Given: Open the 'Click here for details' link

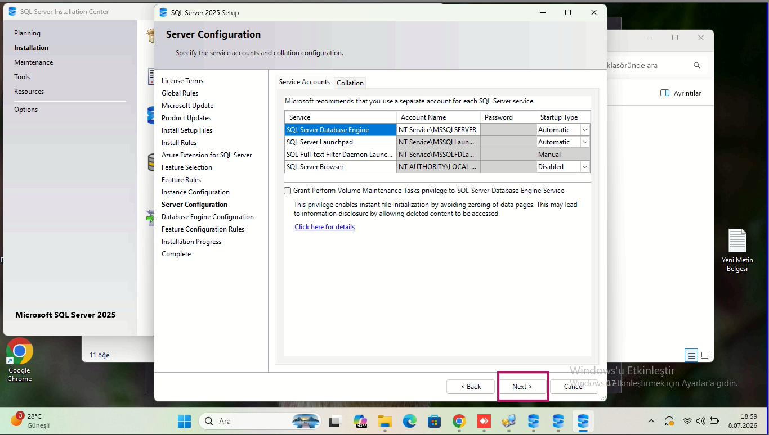Looking at the screenshot, I should 325,227.
